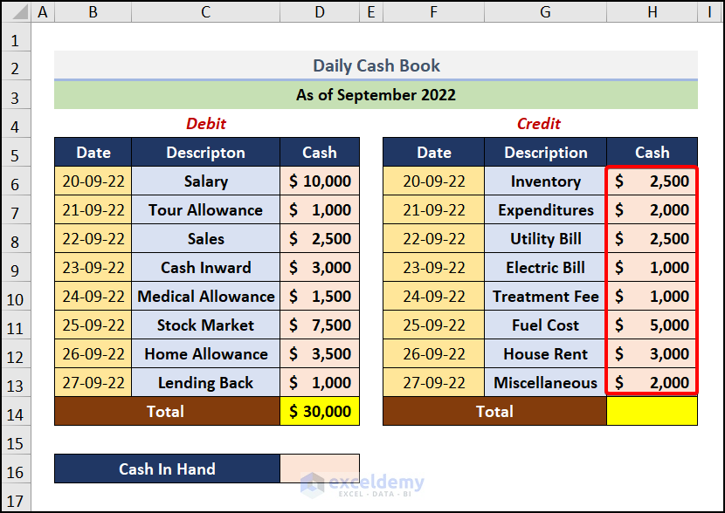The height and width of the screenshot is (513, 725).
Task: Select row 14 header
Action: coord(15,412)
